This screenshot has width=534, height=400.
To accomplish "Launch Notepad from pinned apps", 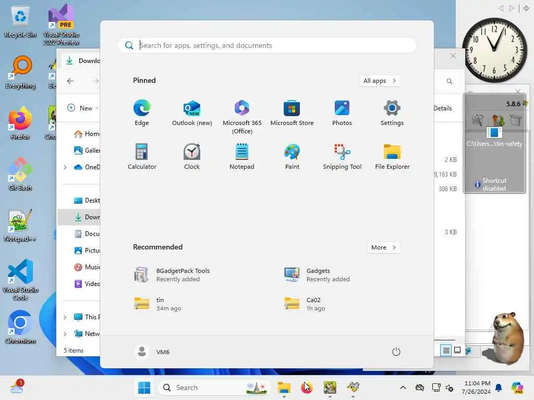I will click(x=242, y=156).
